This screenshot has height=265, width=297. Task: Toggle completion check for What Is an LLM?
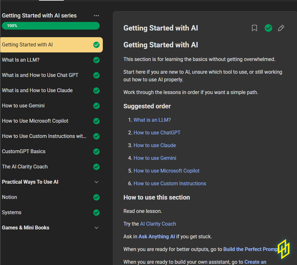(96, 60)
